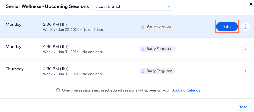This screenshot has height=112, width=254.
Task: Click the Weekly Jan 22, 2024 recurrence text
Action: (73, 30)
